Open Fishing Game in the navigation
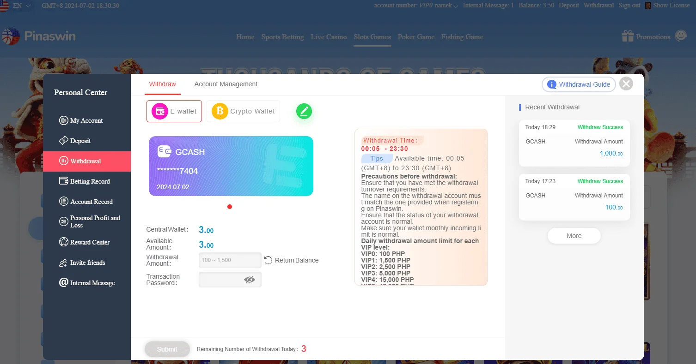 (462, 37)
